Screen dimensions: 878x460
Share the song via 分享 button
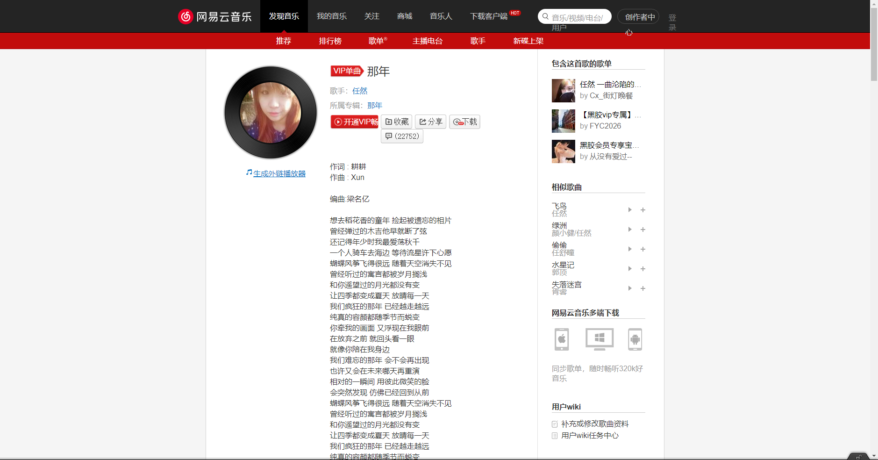point(430,122)
